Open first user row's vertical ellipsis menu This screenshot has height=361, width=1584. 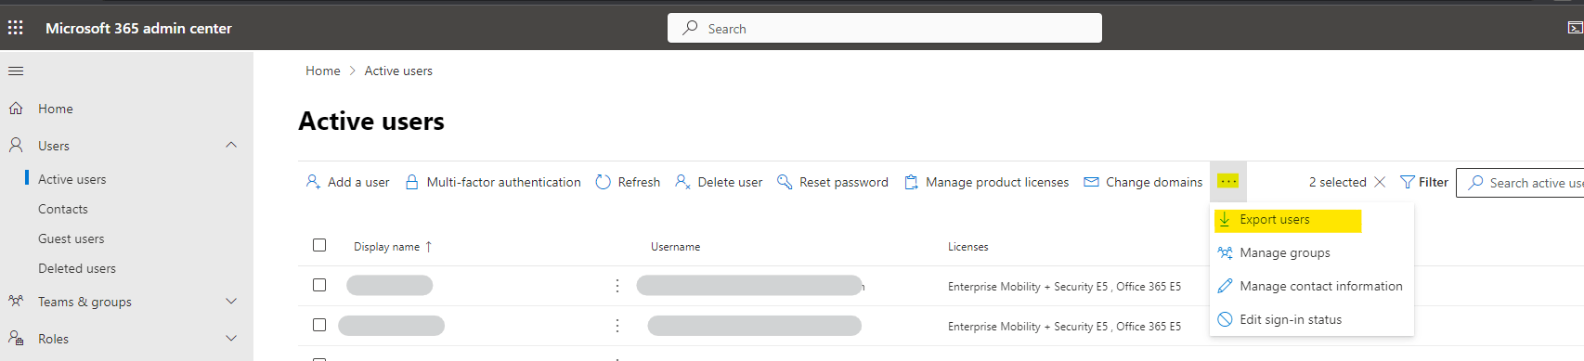coord(617,286)
